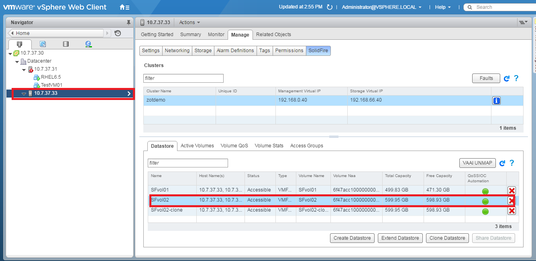Click the vCenter 10.7.37.30 icon
Screen dimensions: 536x261
tap(16, 53)
